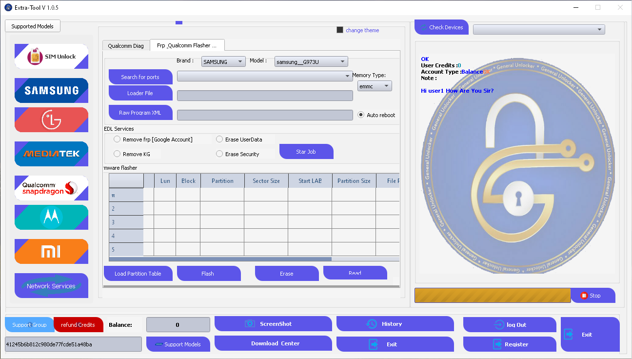Select the Xiaomi Mi brand tile
The height and width of the screenshot is (359, 632).
click(52, 251)
